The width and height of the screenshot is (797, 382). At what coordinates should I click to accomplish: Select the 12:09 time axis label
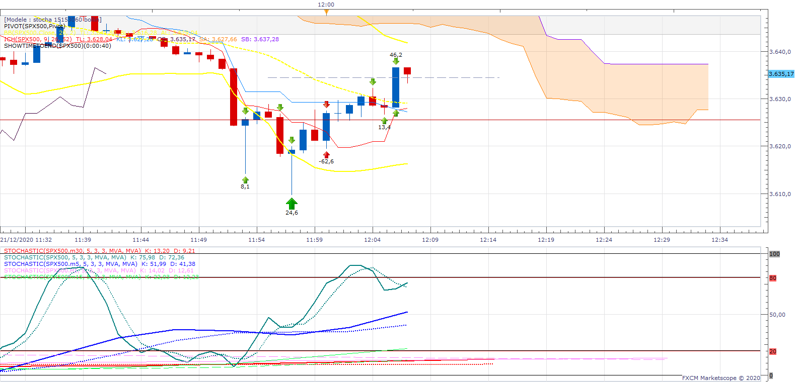click(430, 240)
